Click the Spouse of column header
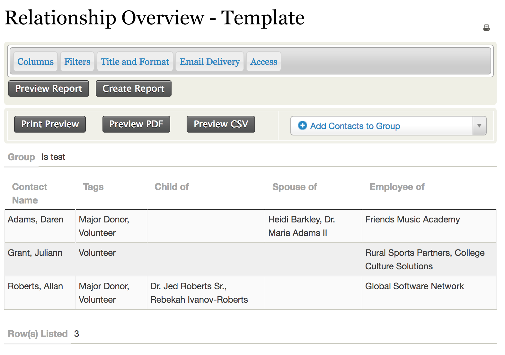Viewport: 505px width, 355px height. pos(295,187)
